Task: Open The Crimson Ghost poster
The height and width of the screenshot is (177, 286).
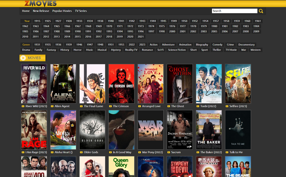Action: point(121,84)
